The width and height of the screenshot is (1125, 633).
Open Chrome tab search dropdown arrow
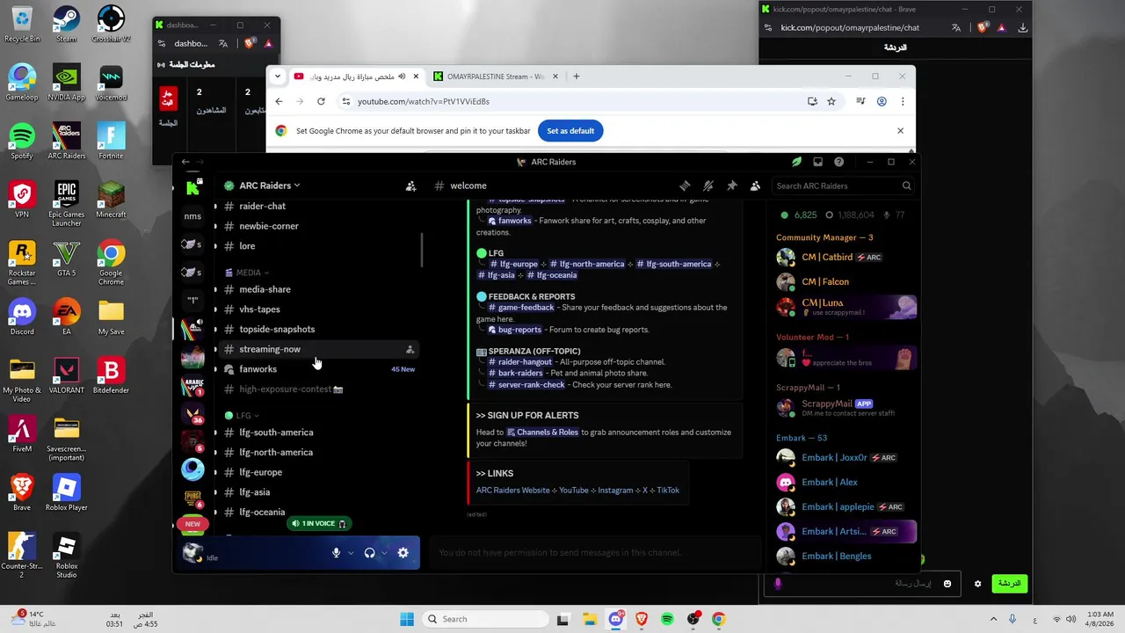(x=278, y=76)
